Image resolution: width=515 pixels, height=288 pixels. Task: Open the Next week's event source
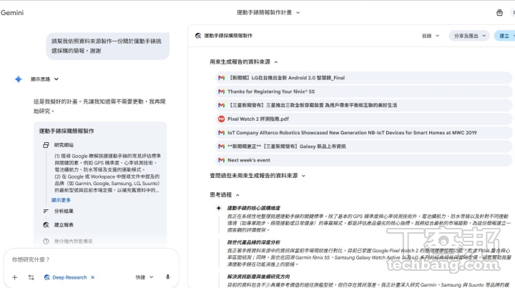click(363, 160)
